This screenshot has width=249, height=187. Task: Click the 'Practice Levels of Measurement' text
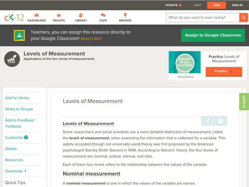224,59
